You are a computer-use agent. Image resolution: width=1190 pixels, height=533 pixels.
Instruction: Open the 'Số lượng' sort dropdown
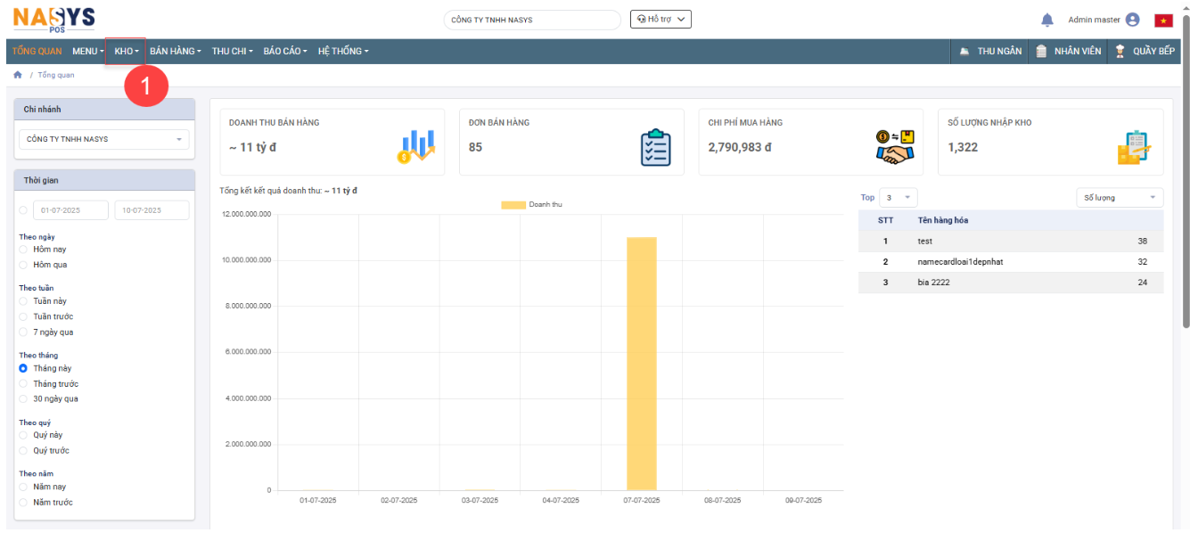[1119, 198]
